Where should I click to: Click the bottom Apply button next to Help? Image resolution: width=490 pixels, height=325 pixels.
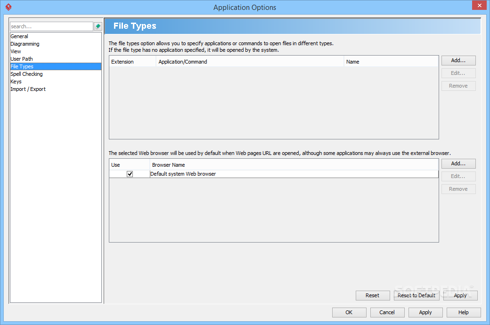coord(425,312)
